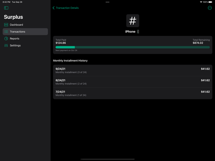Click the Total Remaining amount
The image size is (215, 161).
coord(198,43)
